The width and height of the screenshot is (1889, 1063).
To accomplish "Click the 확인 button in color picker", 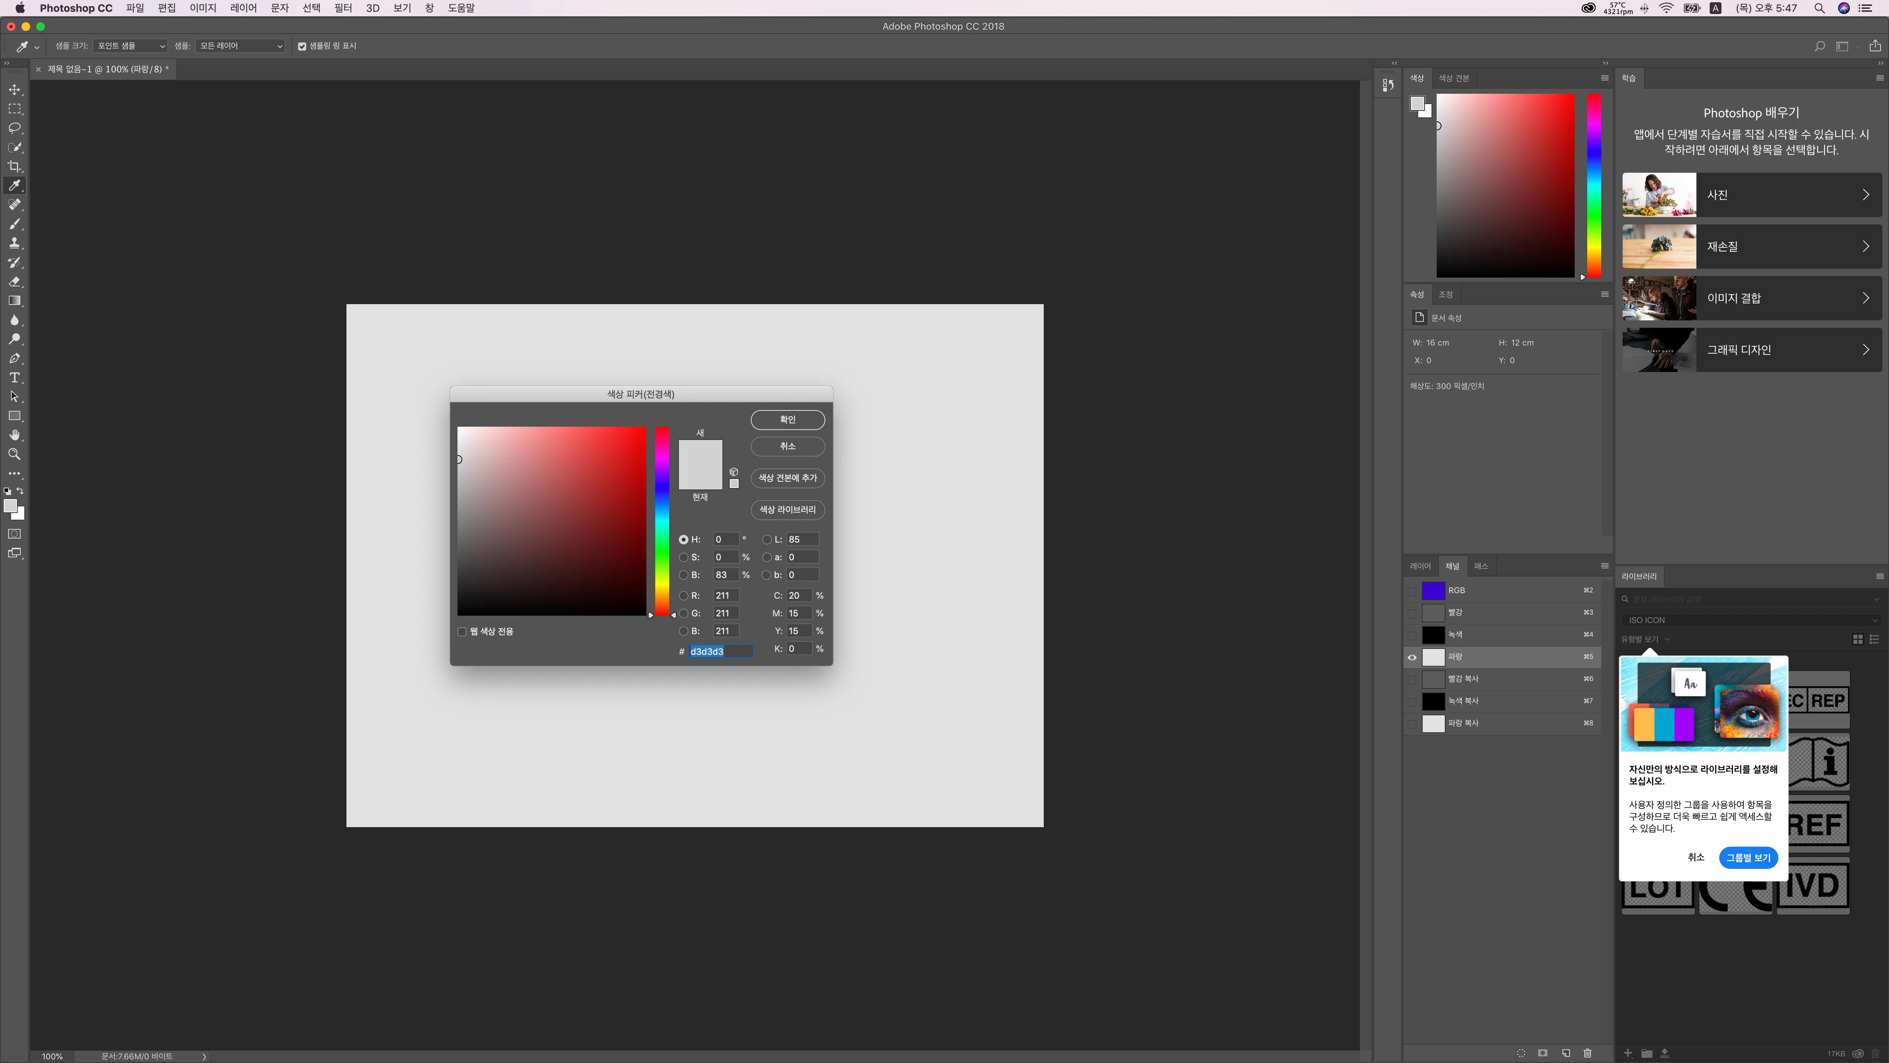I will point(788,420).
